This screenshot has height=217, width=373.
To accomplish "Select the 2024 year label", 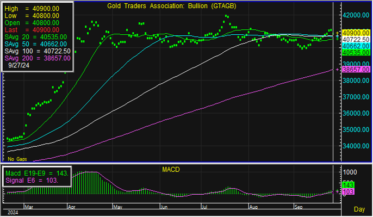I will pyautogui.click(x=13, y=213).
